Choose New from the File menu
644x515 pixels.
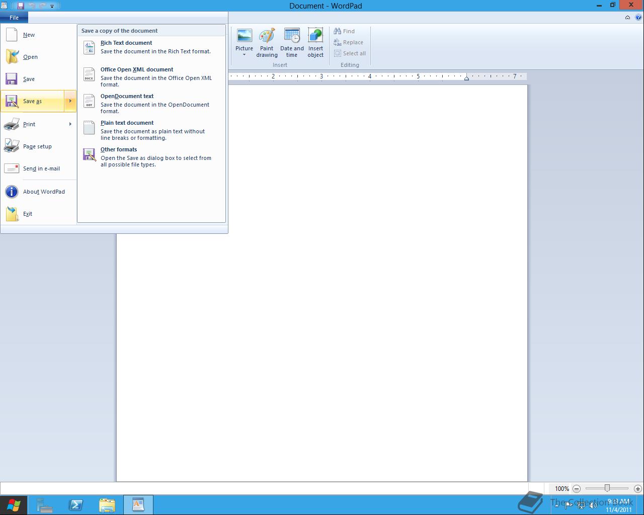pos(38,35)
